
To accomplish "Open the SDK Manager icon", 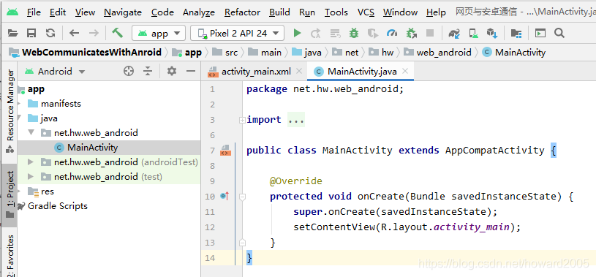I will [x=492, y=34].
